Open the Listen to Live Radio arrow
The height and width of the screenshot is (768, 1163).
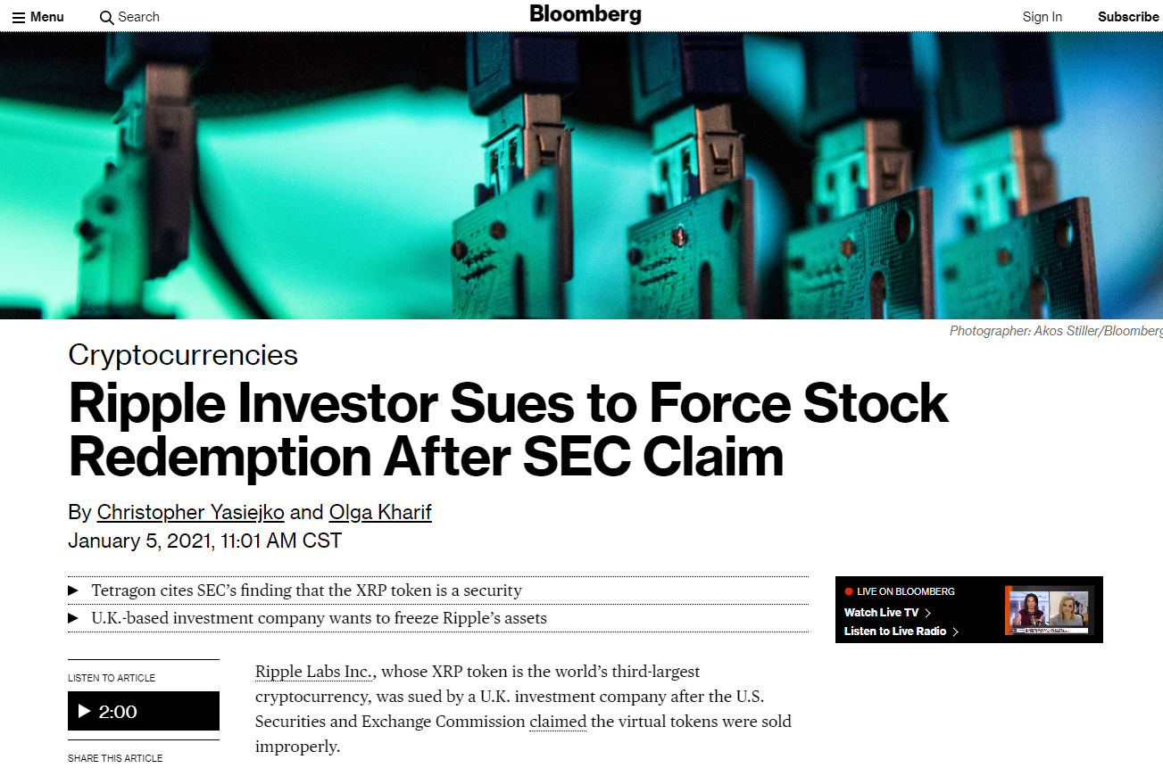[x=955, y=632]
